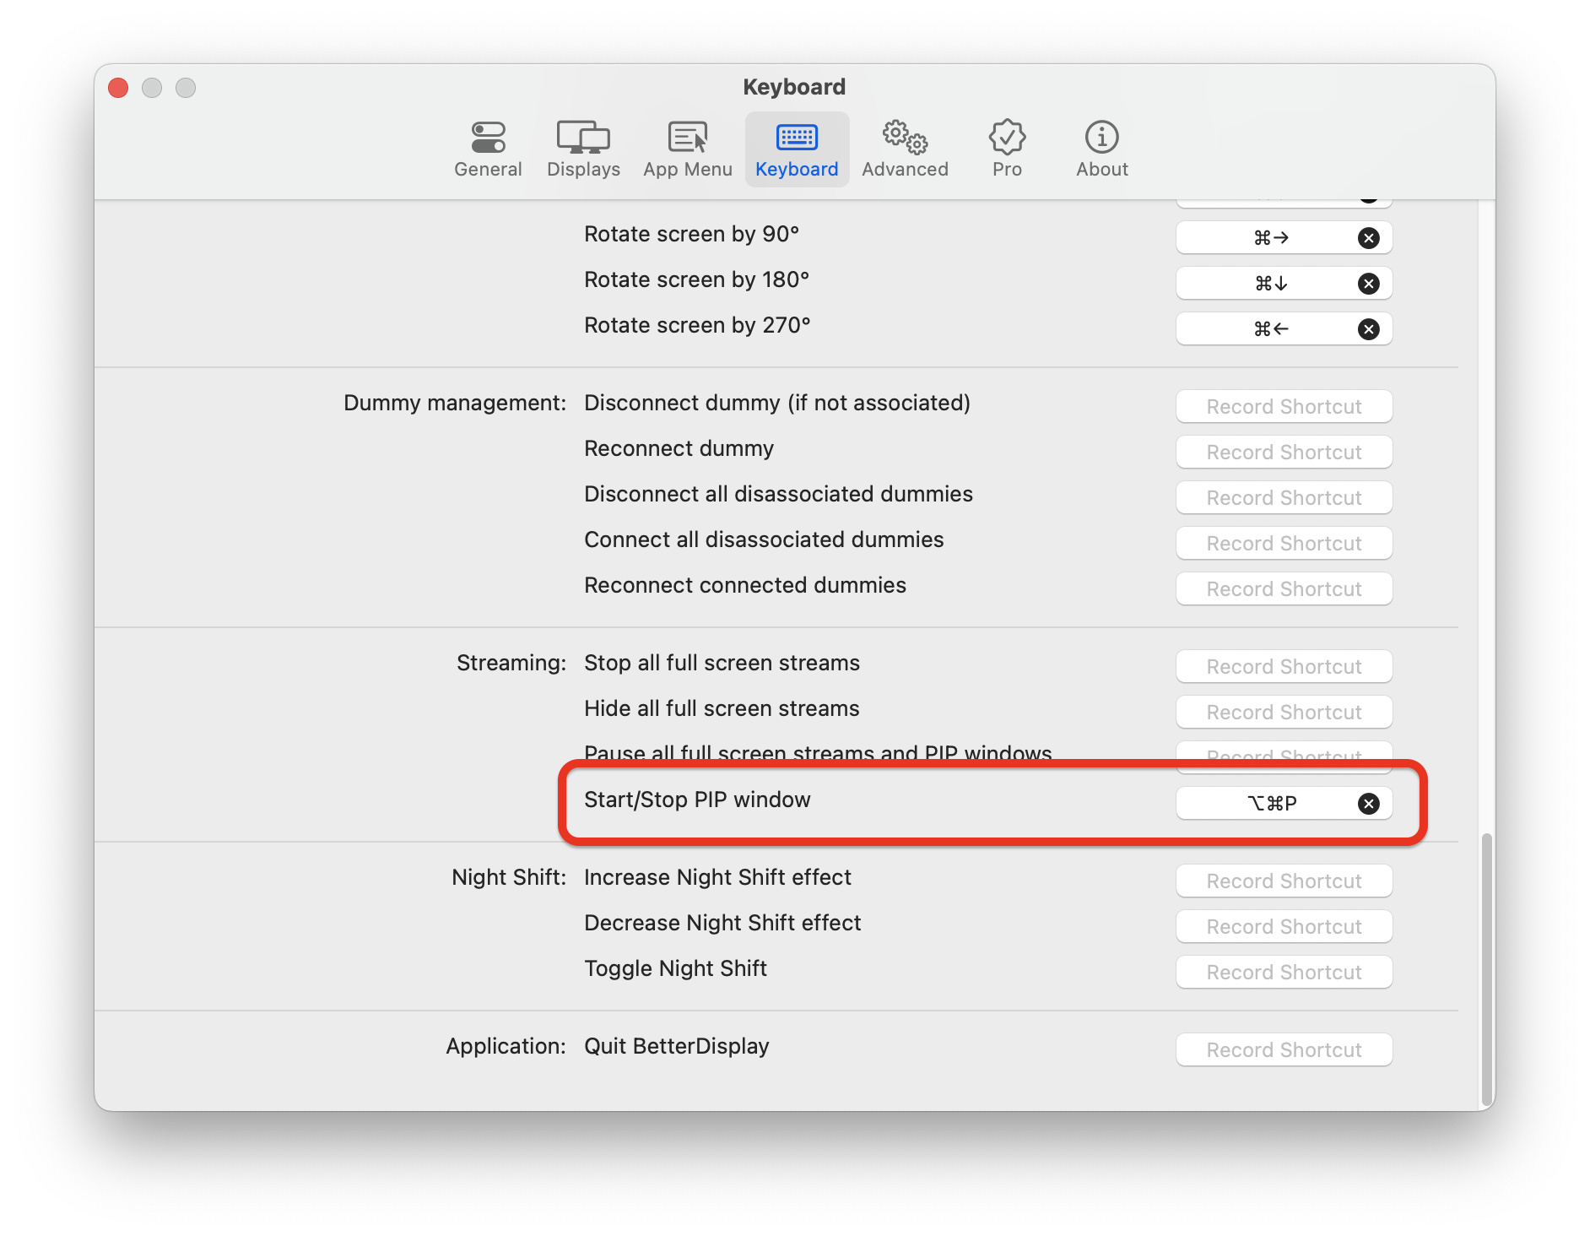The height and width of the screenshot is (1236, 1590).
Task: Switch to the Displays settings
Action: (x=582, y=149)
